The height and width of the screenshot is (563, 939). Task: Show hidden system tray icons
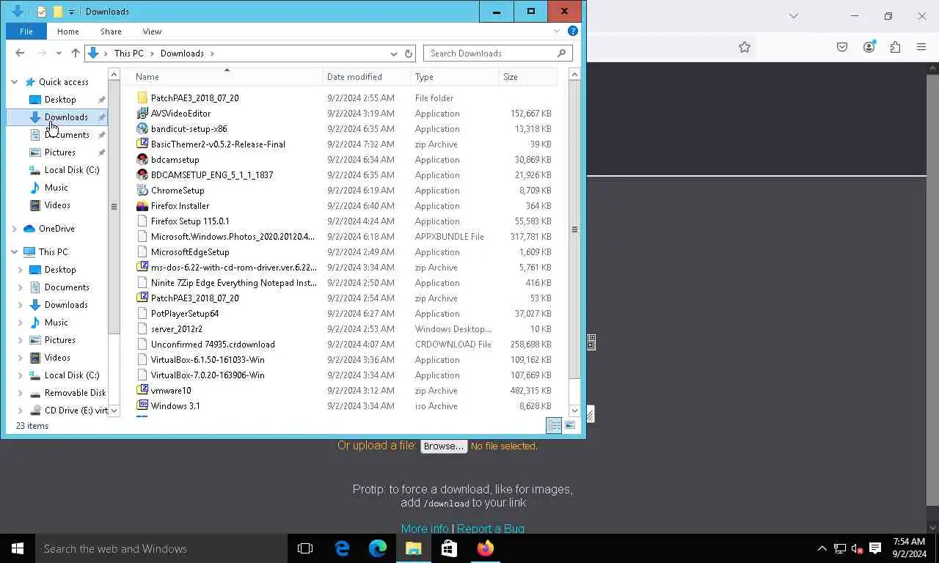[x=822, y=548]
